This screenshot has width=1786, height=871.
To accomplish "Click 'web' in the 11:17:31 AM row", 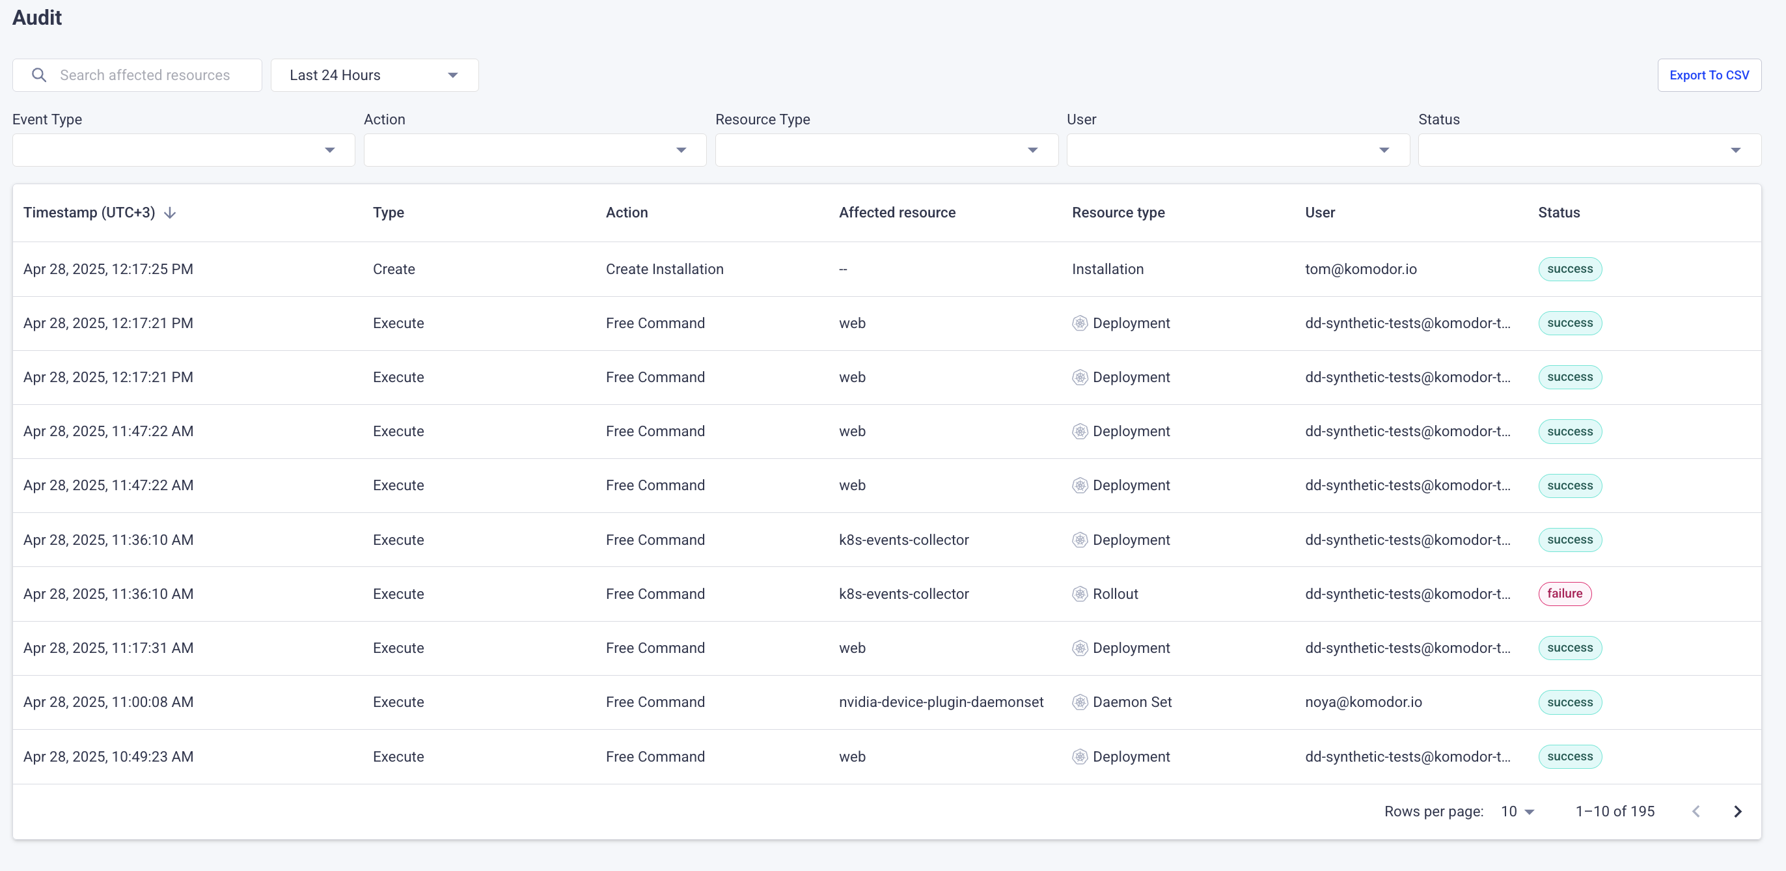I will point(852,648).
